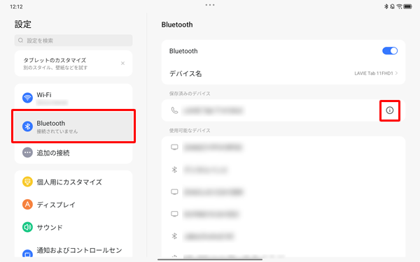This screenshot has width=420, height=262.
Task: Click the 追加の接続 gray dots icon
Action: [27, 152]
